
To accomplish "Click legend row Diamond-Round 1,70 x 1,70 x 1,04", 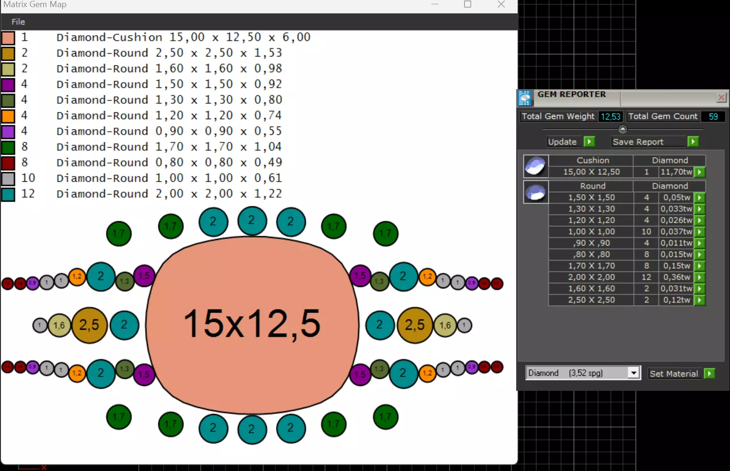I will [169, 147].
